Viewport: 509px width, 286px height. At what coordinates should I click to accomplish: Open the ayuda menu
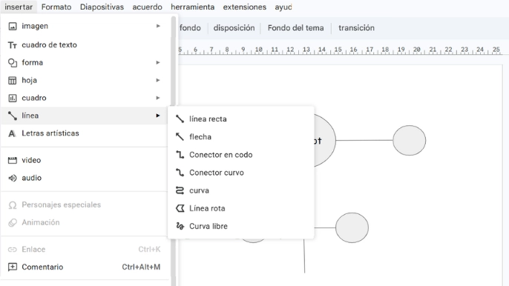pos(283,7)
